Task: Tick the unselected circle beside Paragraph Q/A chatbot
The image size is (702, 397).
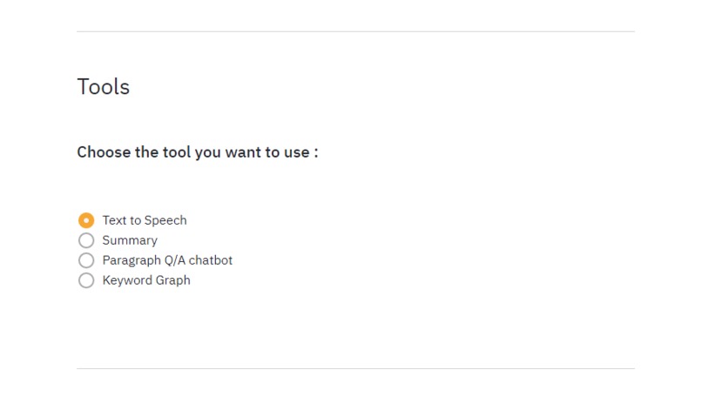Action: [x=86, y=260]
